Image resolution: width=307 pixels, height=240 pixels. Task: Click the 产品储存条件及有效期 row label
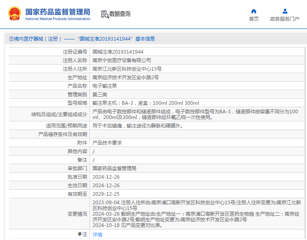coord(63,134)
